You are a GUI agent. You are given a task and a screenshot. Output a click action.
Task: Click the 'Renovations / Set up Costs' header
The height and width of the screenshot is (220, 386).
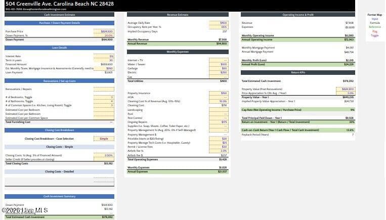(x=59, y=81)
